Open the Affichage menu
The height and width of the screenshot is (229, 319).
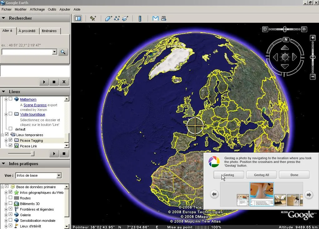(x=37, y=9)
